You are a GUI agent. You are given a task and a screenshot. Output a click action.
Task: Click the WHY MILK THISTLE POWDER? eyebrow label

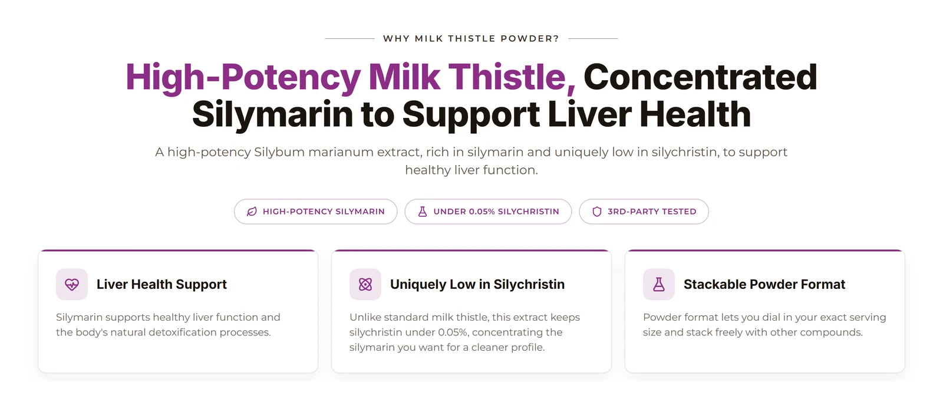click(x=471, y=38)
